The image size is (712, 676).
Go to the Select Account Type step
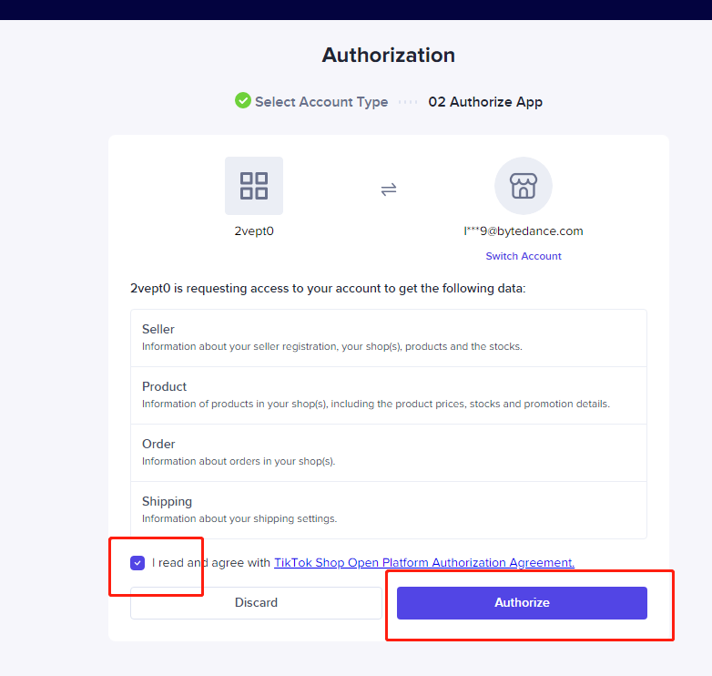click(x=321, y=102)
